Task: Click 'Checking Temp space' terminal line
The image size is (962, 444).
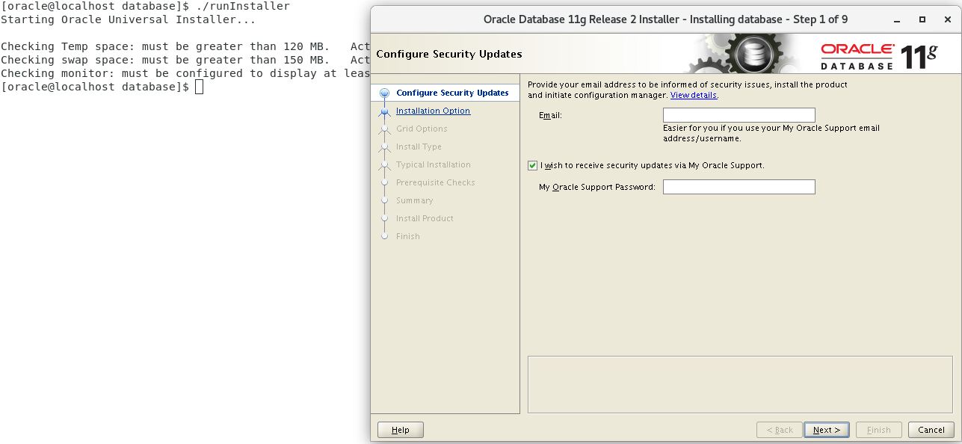Action: point(185,46)
